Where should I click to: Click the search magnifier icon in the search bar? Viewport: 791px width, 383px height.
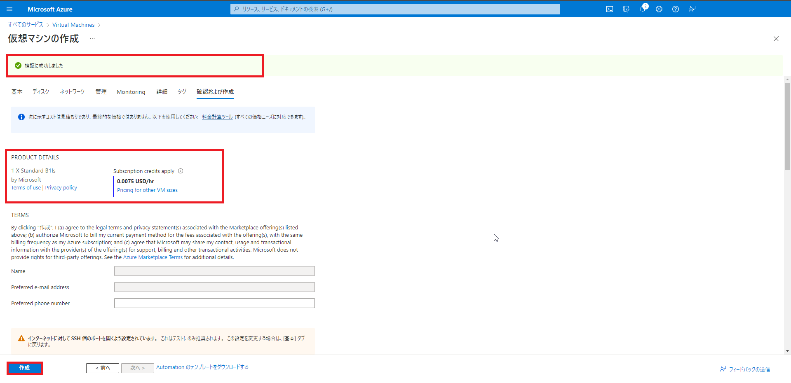click(x=236, y=9)
